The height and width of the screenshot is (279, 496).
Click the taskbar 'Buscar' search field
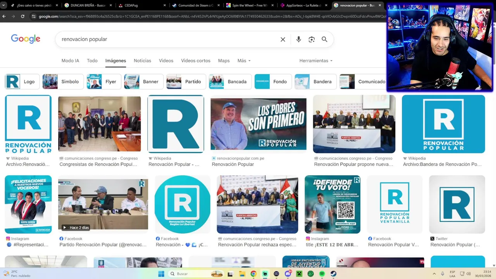pyautogui.click(x=196, y=274)
